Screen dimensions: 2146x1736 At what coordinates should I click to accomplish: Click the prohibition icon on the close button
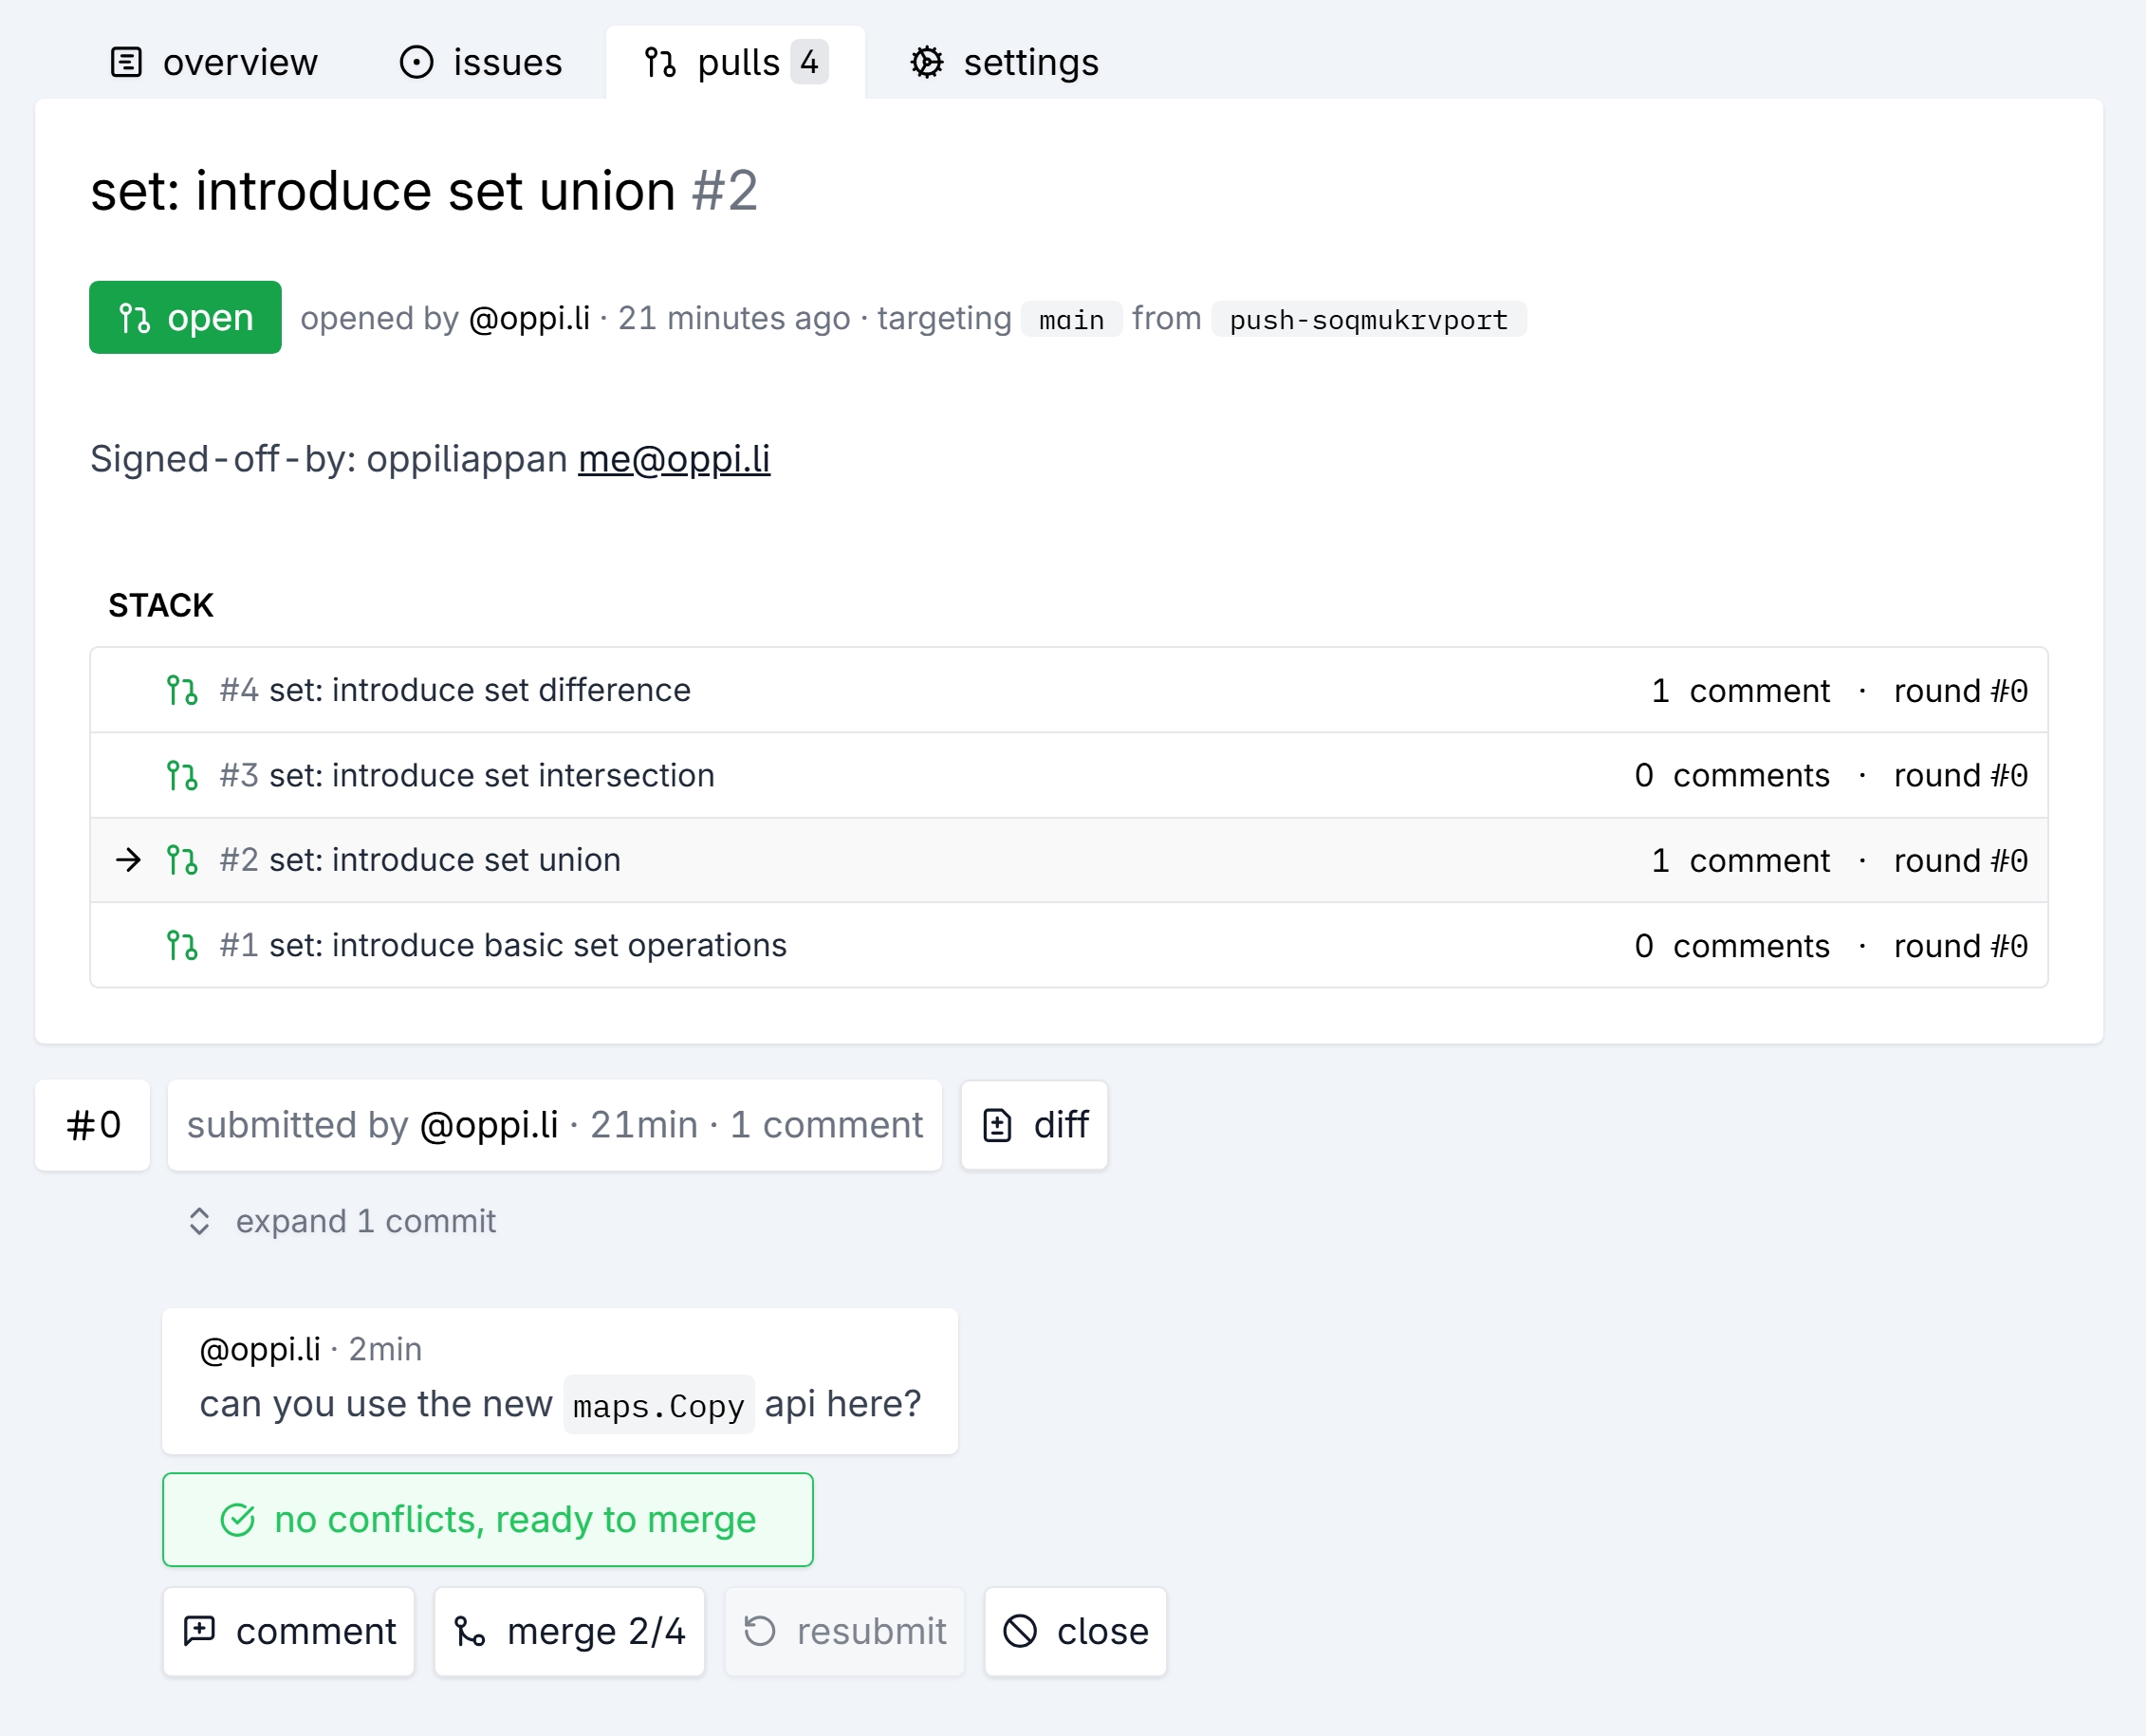pos(1022,1631)
